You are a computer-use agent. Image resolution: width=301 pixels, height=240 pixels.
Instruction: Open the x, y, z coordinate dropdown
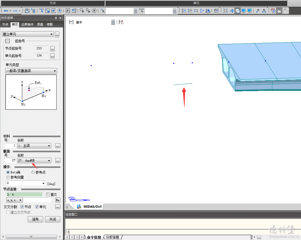click(15, 200)
